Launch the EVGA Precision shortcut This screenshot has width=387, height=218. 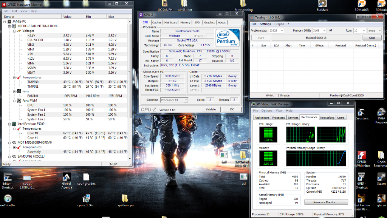point(381,116)
